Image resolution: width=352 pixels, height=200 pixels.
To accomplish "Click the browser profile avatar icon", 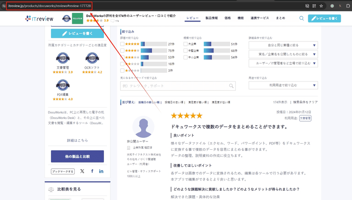I will [332, 6].
